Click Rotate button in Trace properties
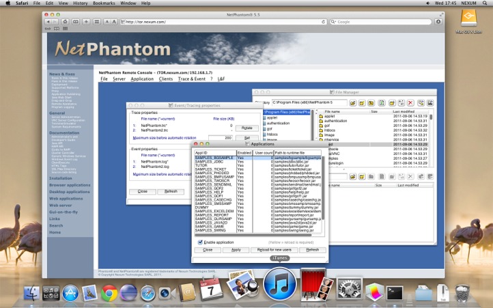This screenshot has height=308, width=493. pos(246,128)
